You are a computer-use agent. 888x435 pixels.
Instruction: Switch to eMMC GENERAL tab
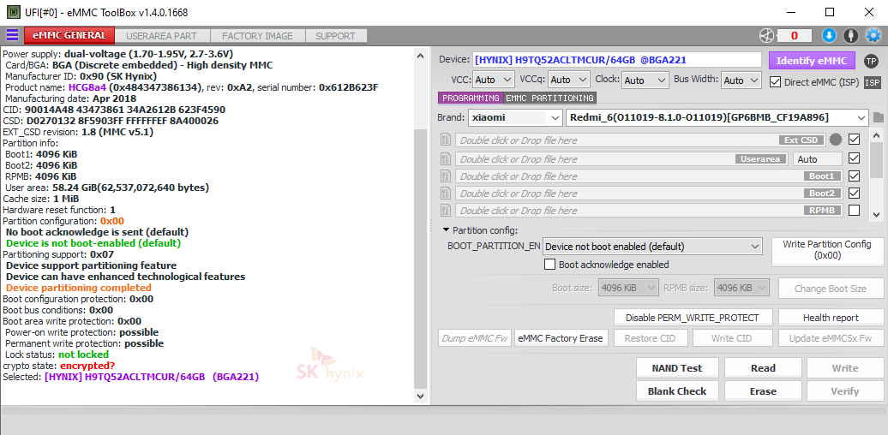pos(69,36)
